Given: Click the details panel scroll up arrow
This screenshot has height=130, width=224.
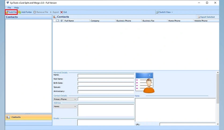Looking at the screenshot, I should click(x=218, y=73).
